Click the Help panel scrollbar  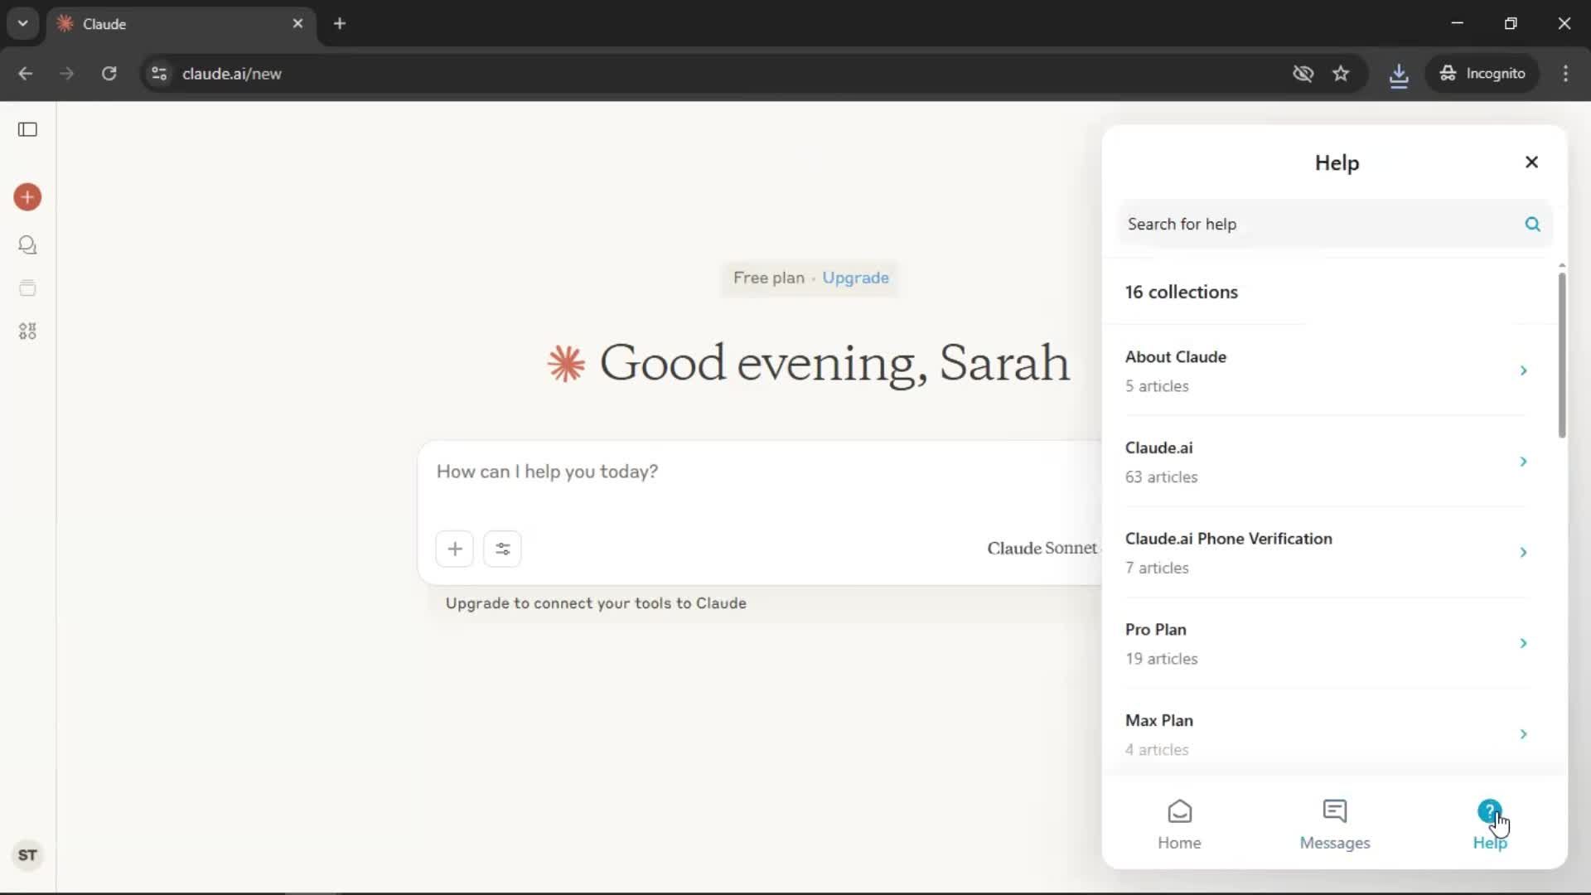(x=1561, y=355)
